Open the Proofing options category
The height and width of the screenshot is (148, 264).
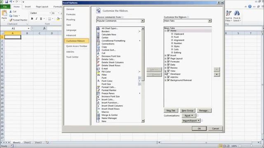pos(71,20)
